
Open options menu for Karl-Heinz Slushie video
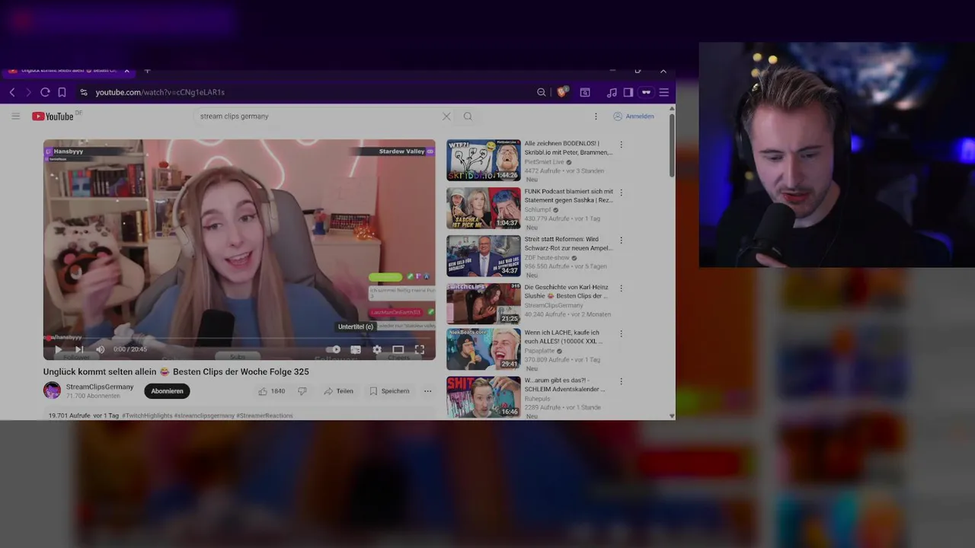621,288
